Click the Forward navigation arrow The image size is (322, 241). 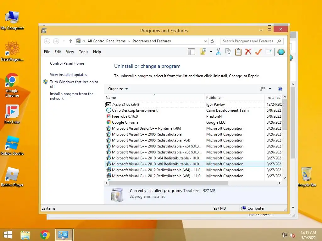click(56, 41)
